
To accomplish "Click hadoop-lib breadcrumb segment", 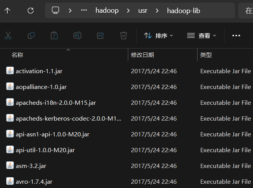I will tap(183, 11).
